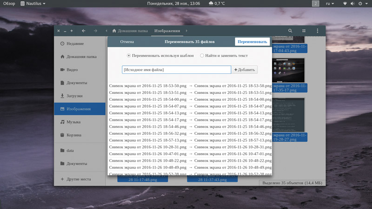Click thumbnail above 17-35-17.png label
The width and height of the screenshot is (372, 209).
click(x=288, y=71)
